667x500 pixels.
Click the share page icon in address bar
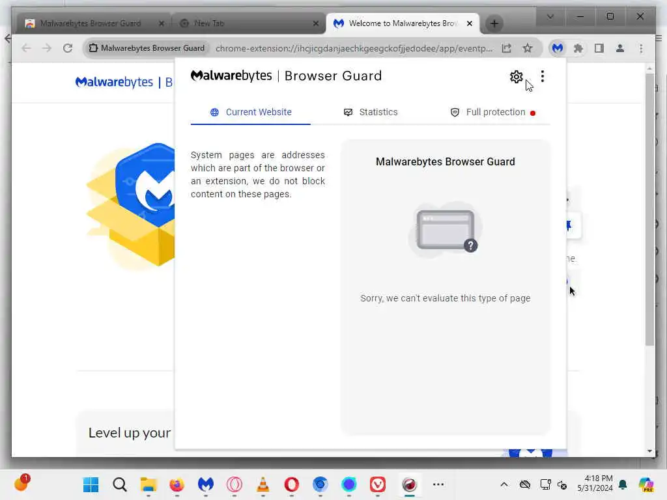(506, 48)
